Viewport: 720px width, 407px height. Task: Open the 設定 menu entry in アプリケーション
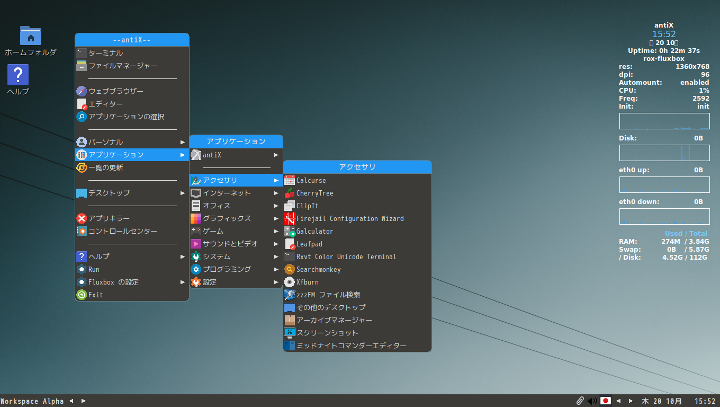coord(236,282)
